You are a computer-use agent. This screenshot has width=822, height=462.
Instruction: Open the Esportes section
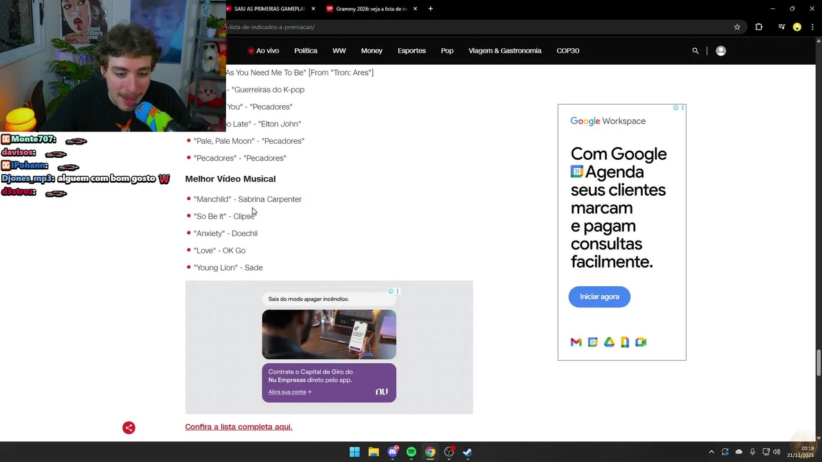(x=412, y=51)
